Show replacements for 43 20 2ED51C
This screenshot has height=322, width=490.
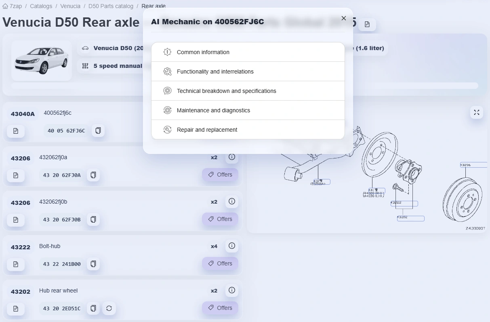click(109, 308)
